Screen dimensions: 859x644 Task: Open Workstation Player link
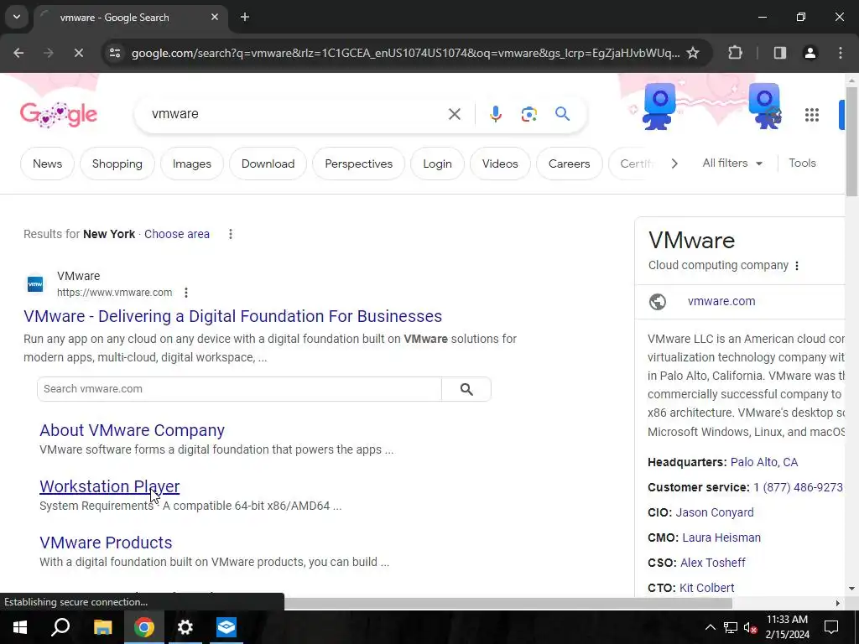(x=110, y=486)
